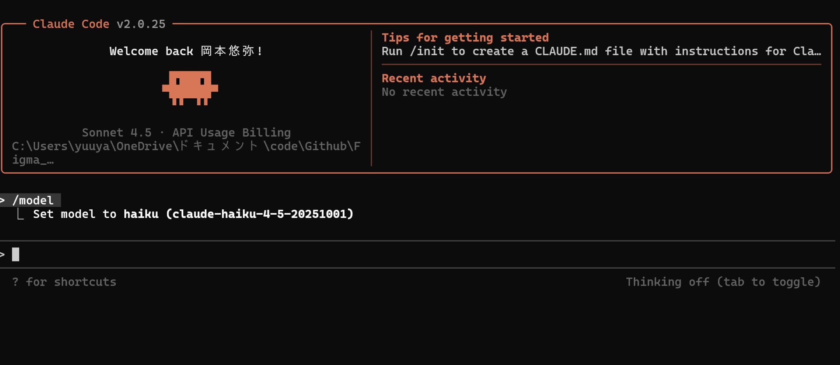Click the 'No recent activity' message

444,92
